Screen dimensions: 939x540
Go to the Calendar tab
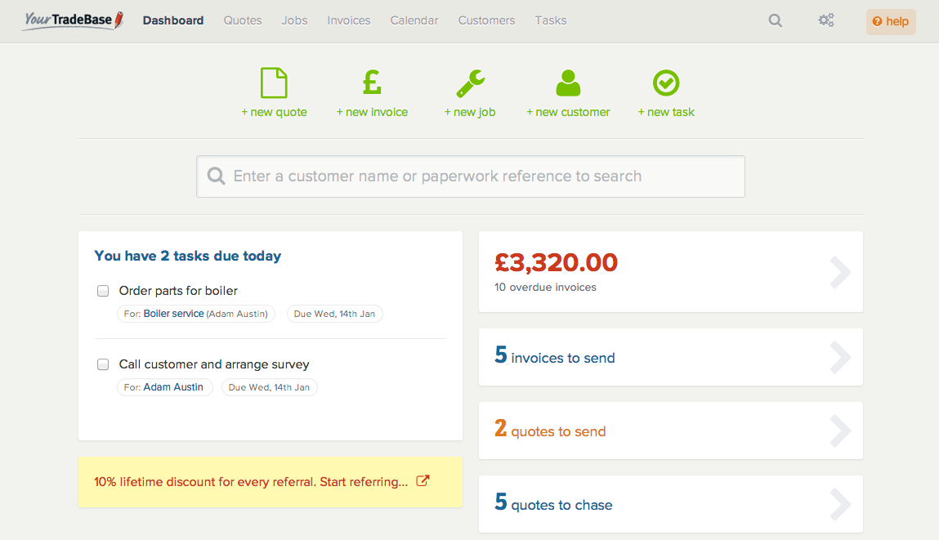point(414,20)
